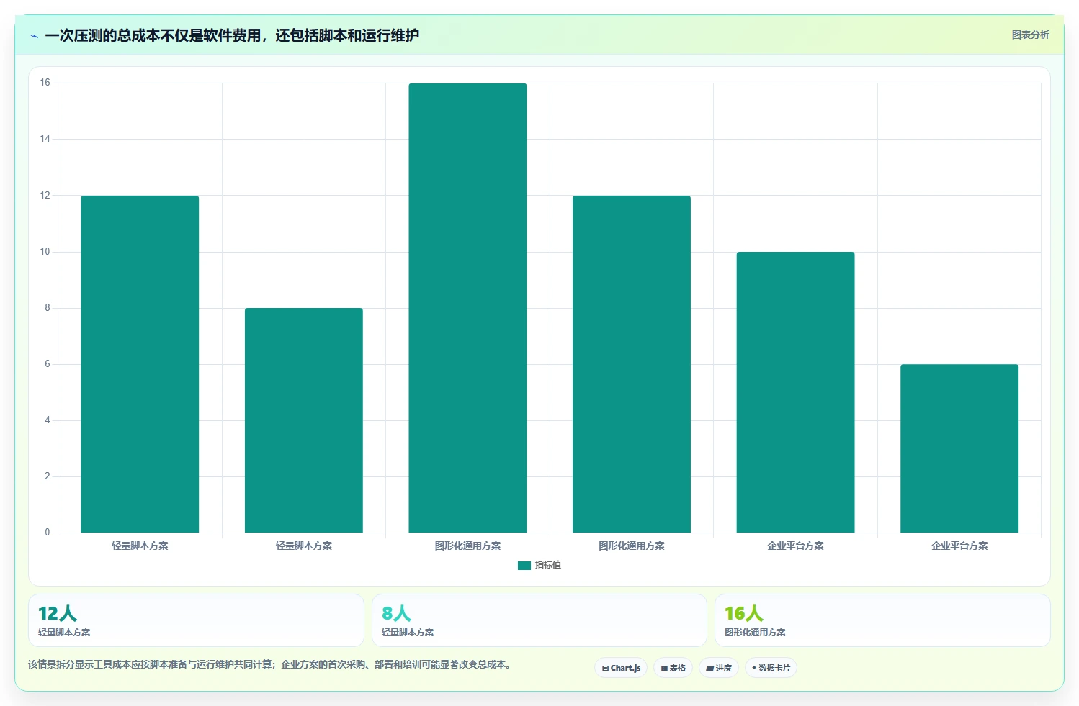Click the y-axis tick label 10
1079x706 pixels.
(x=45, y=252)
